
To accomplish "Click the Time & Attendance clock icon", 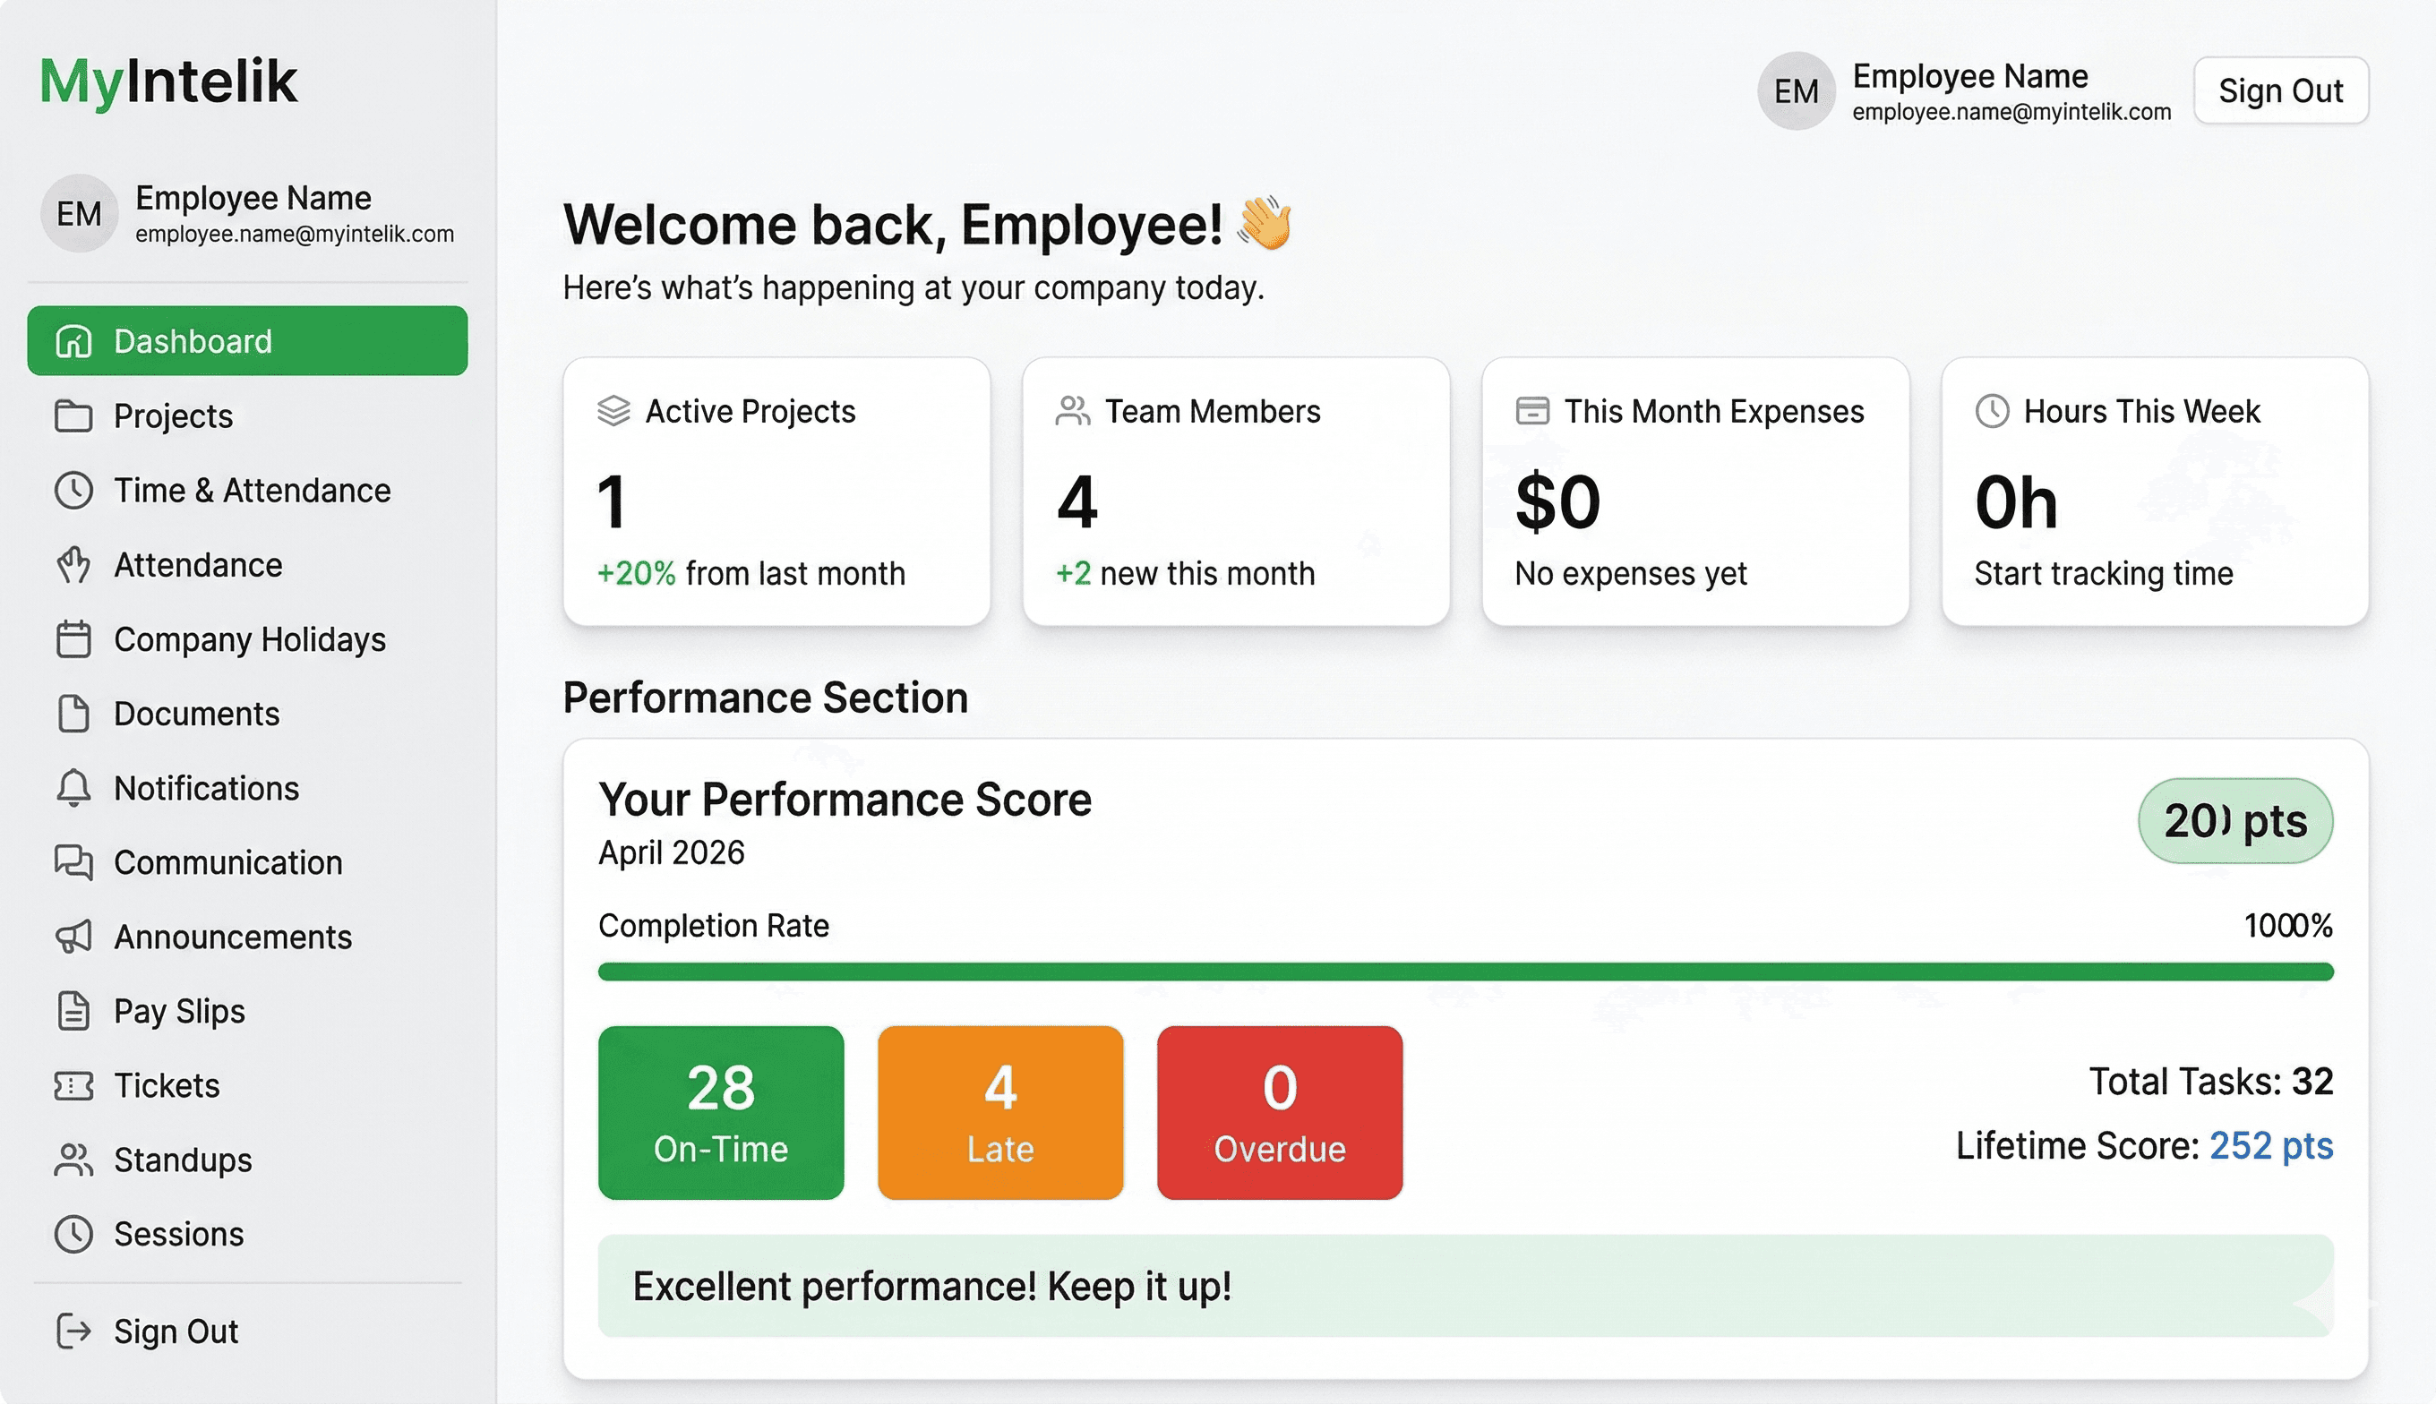I will pos(73,490).
